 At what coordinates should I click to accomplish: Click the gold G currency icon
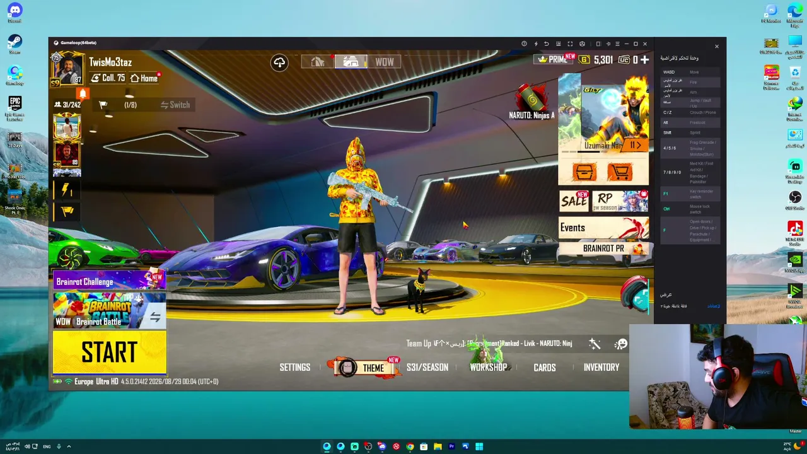pyautogui.click(x=584, y=59)
